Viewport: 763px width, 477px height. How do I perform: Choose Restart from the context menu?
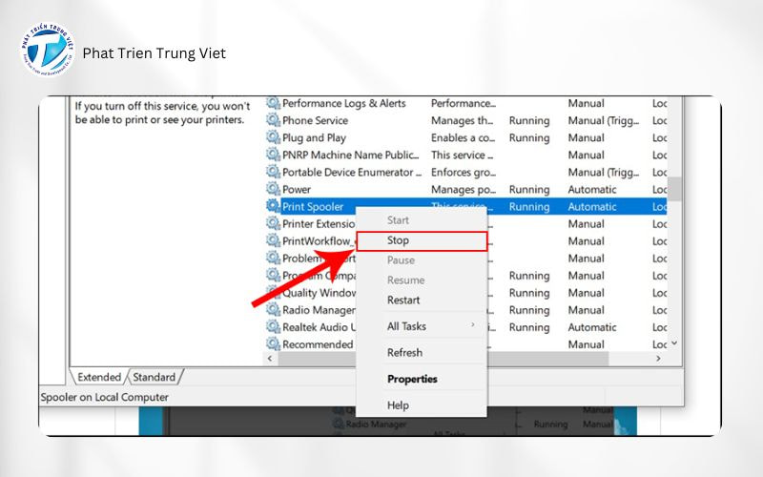point(403,300)
